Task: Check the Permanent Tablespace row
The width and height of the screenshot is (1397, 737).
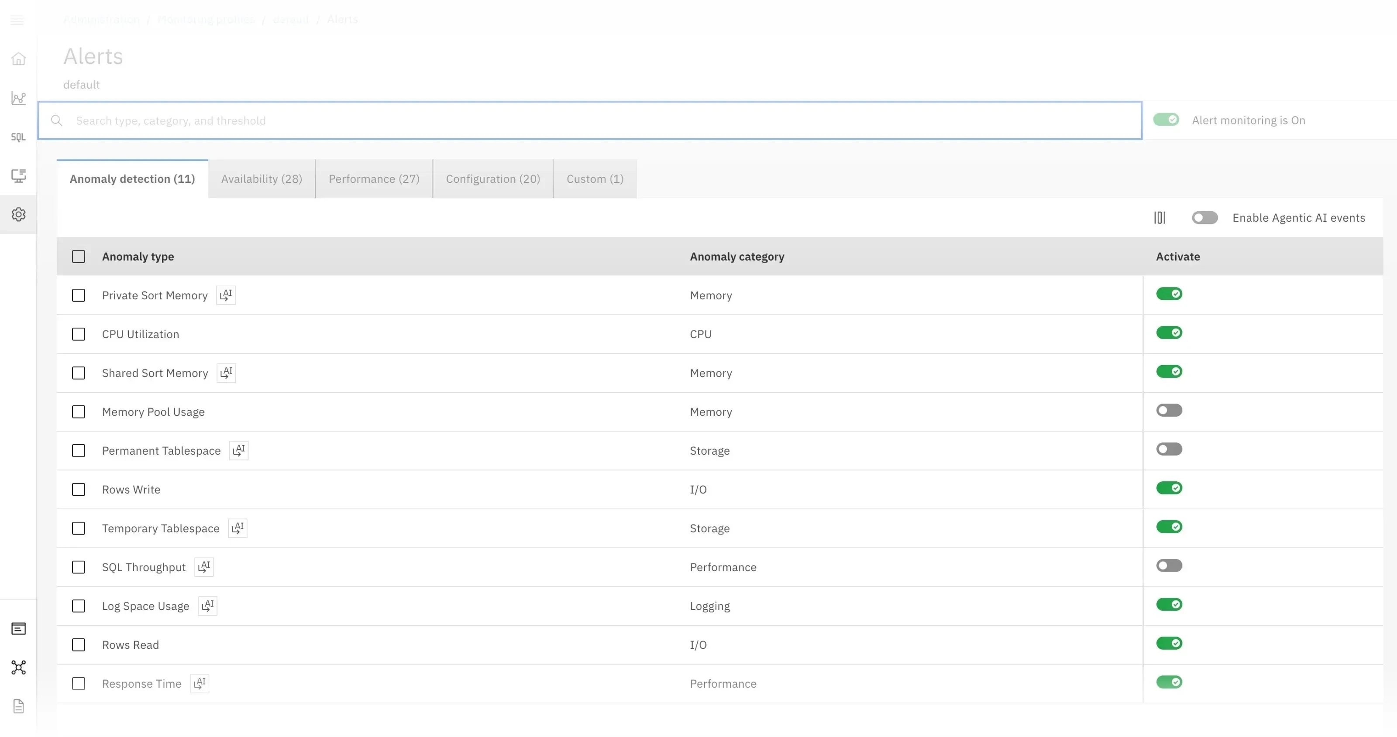Action: (79, 451)
